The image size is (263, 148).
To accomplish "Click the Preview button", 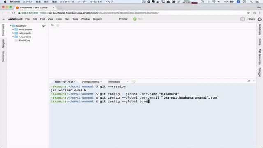I will (123, 19).
